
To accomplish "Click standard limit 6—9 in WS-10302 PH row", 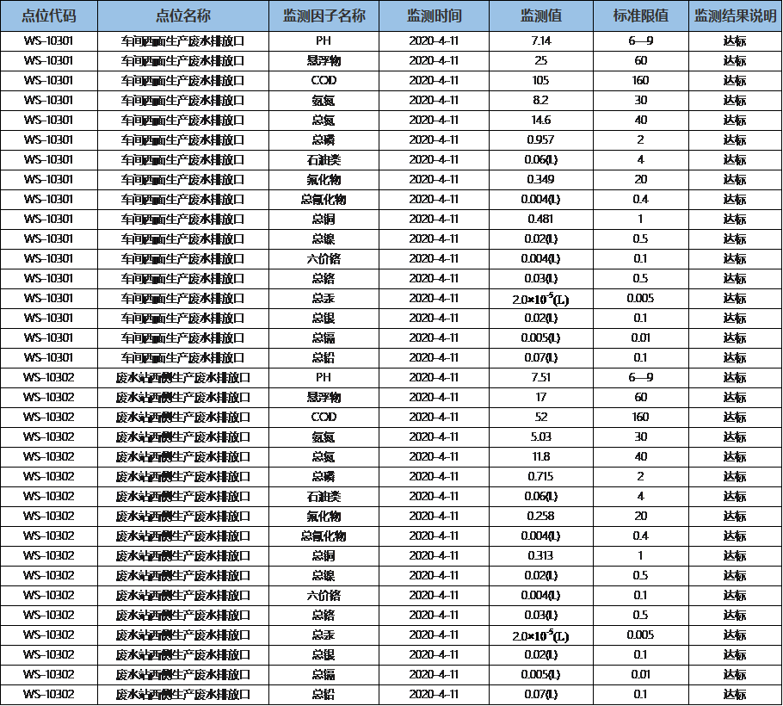I will click(641, 378).
